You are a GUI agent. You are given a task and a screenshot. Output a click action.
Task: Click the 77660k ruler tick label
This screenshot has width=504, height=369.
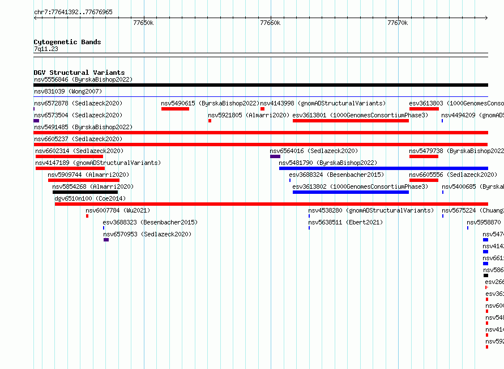[270, 23]
